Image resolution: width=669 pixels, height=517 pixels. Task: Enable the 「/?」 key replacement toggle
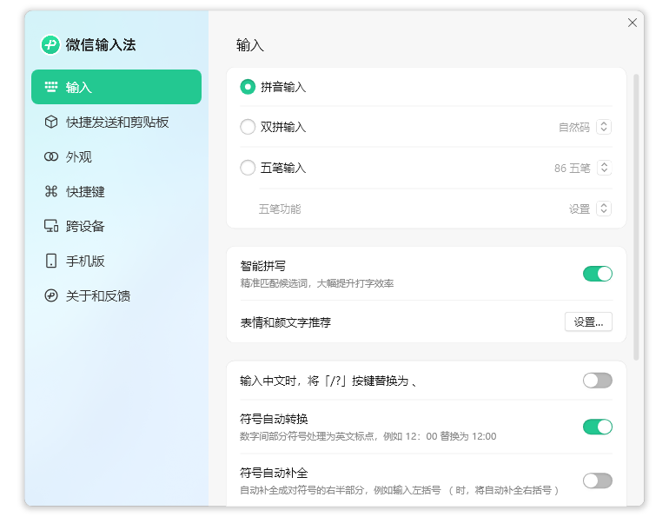(x=597, y=381)
